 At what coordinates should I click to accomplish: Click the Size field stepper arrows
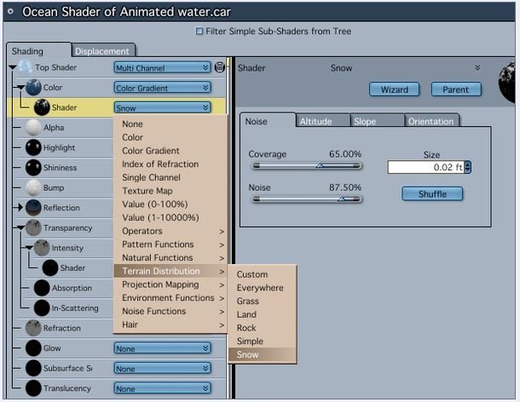point(468,167)
